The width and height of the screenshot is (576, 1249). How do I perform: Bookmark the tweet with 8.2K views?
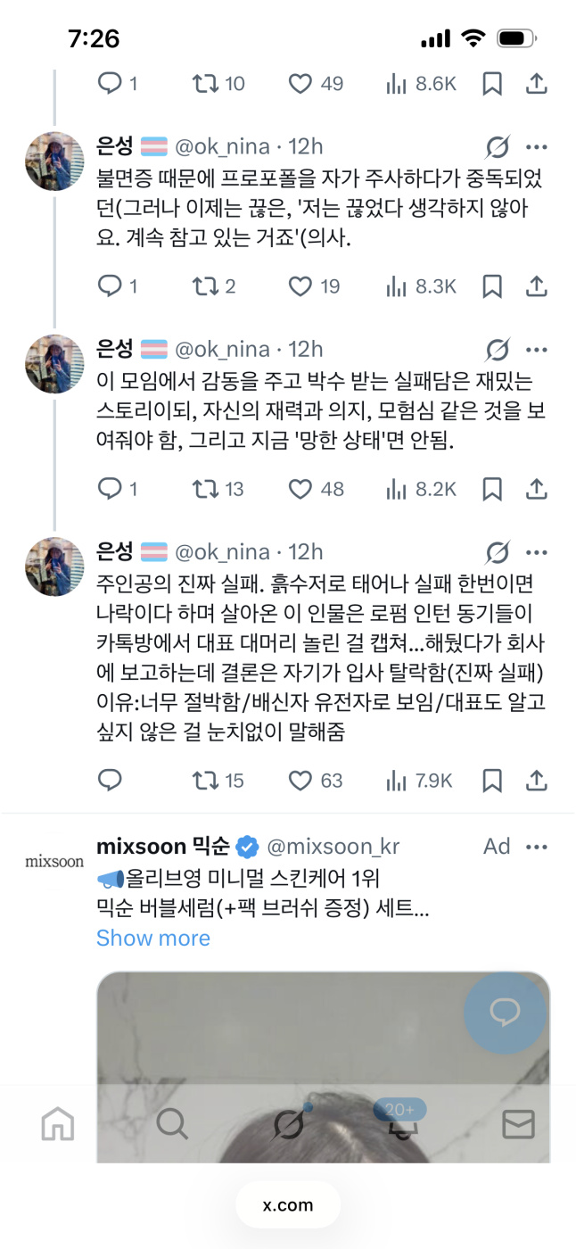point(491,489)
